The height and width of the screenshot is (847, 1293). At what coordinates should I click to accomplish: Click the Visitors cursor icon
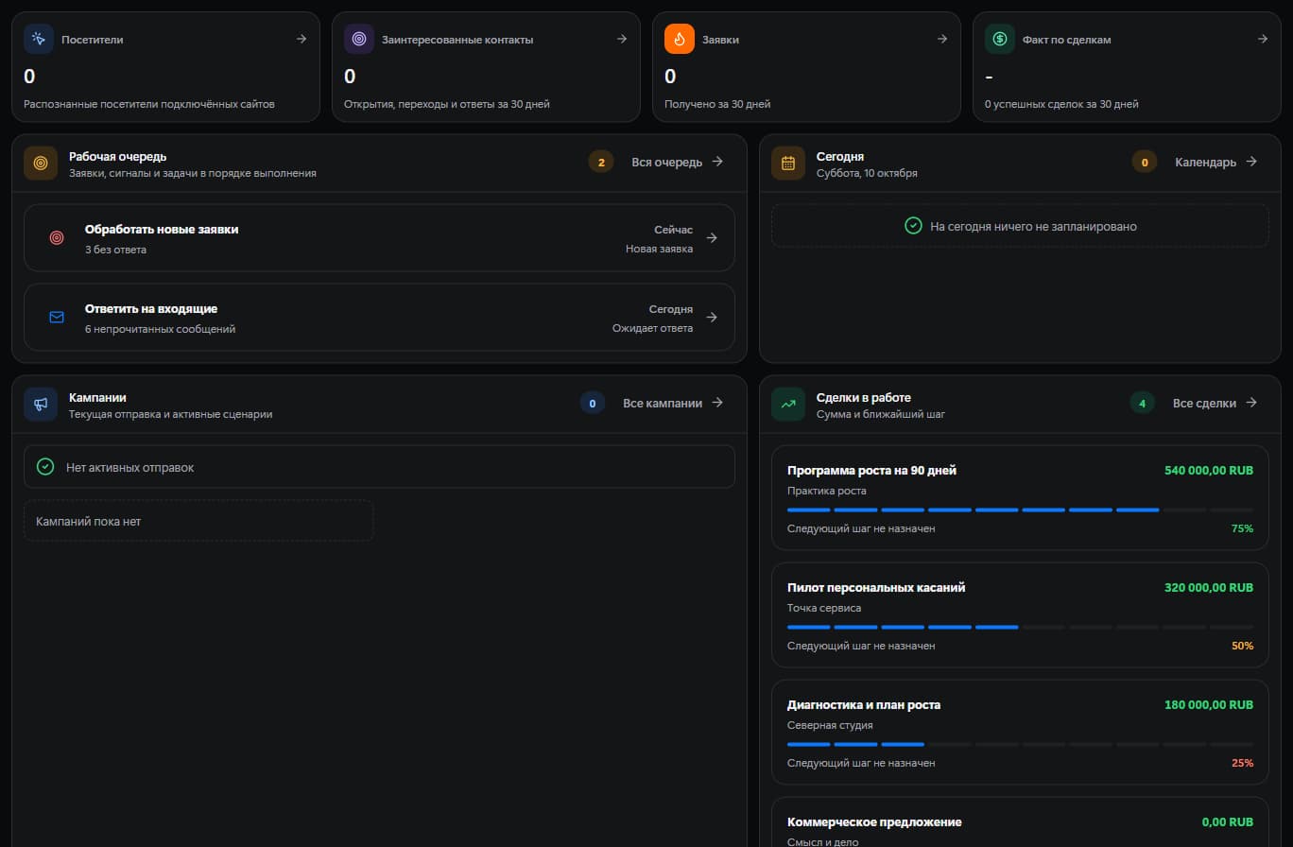[x=39, y=39]
